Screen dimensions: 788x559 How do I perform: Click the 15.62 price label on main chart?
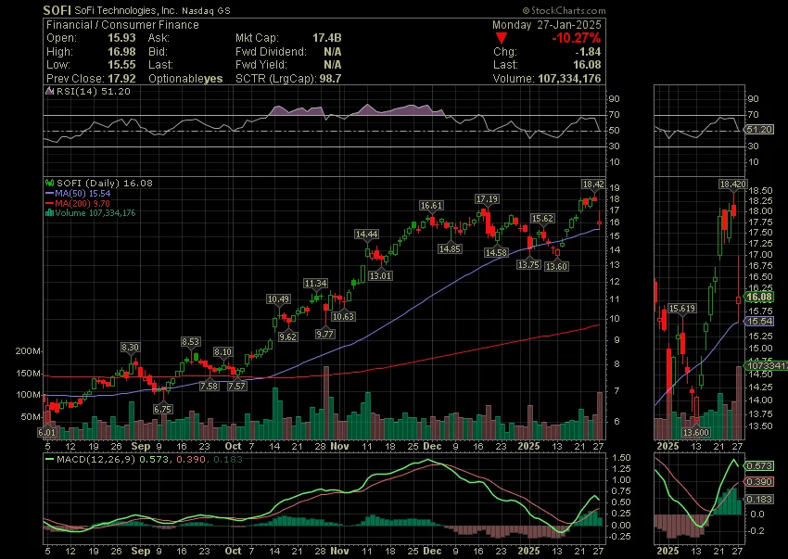pyautogui.click(x=542, y=219)
